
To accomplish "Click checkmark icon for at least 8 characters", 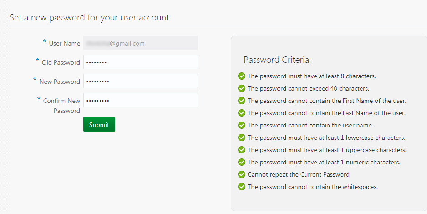I will click(242, 76).
